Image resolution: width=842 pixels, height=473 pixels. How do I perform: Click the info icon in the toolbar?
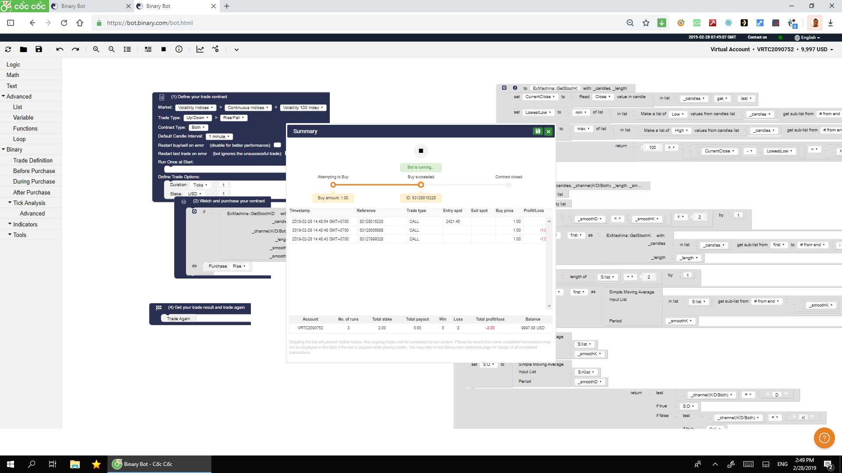(179, 49)
